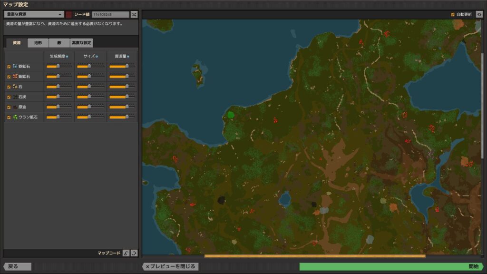Adjust 石 生成頻度 slider
The height and width of the screenshot is (274, 487).
coord(59,87)
